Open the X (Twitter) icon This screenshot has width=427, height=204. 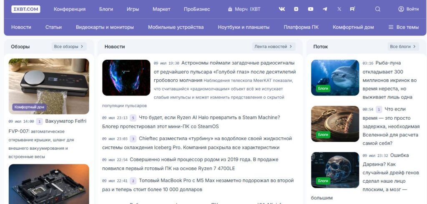click(x=339, y=9)
